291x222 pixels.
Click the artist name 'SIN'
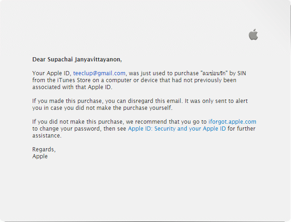click(242, 73)
